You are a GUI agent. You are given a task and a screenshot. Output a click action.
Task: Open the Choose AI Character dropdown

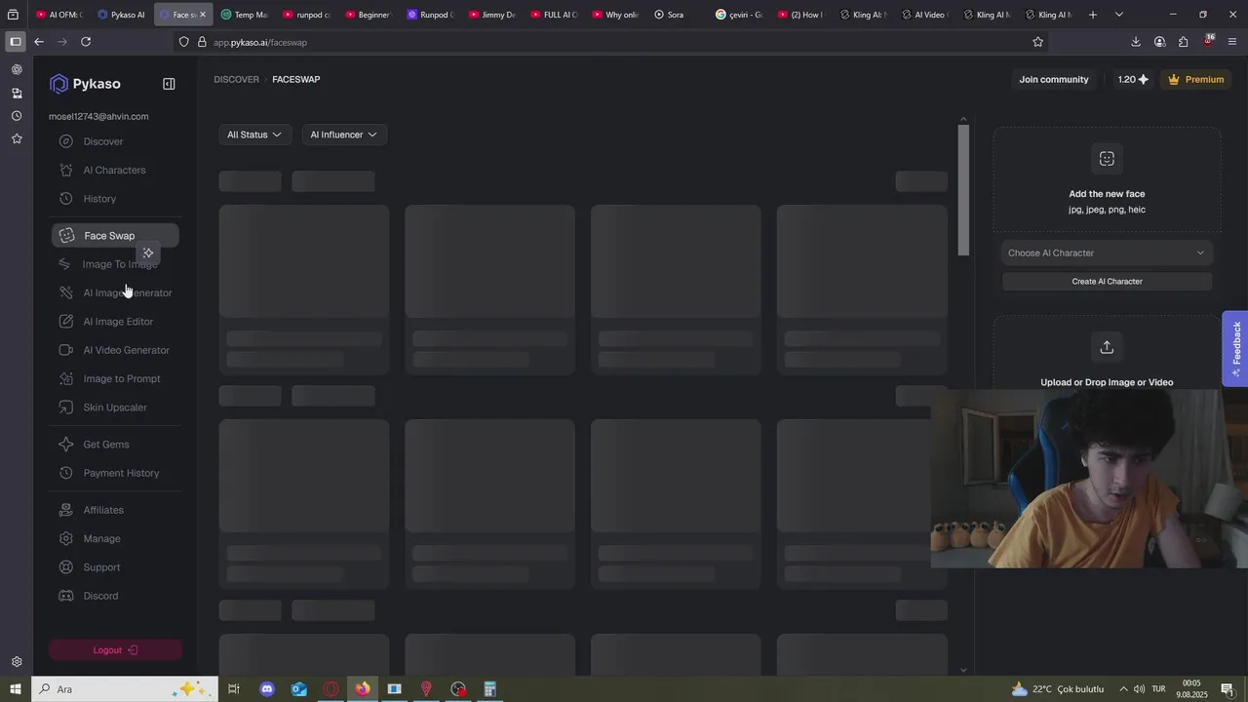(1107, 253)
